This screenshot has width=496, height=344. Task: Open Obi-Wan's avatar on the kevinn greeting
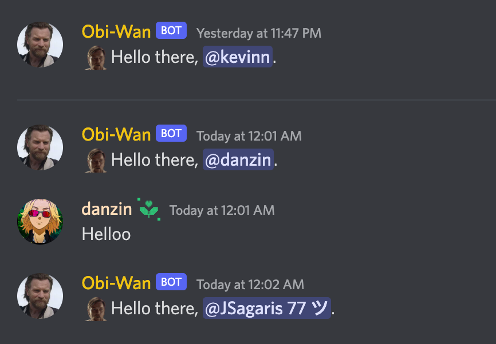[x=40, y=45]
